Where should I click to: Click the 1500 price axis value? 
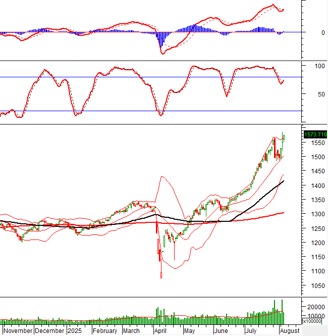coord(318,157)
